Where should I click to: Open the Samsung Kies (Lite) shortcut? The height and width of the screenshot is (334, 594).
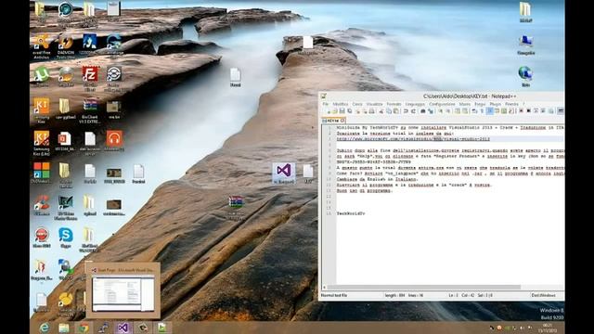tap(42, 143)
